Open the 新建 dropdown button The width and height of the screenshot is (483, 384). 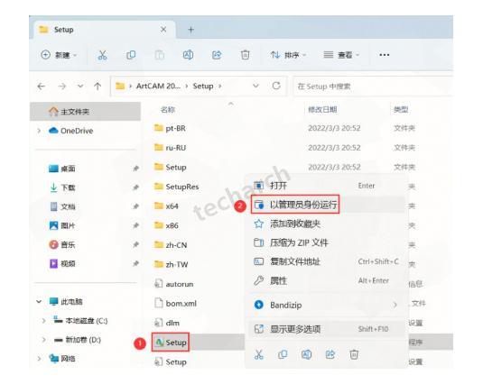pyautogui.click(x=59, y=55)
